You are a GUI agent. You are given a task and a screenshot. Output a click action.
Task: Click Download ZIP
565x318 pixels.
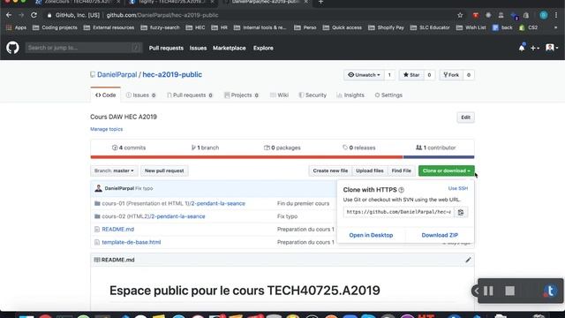point(440,235)
